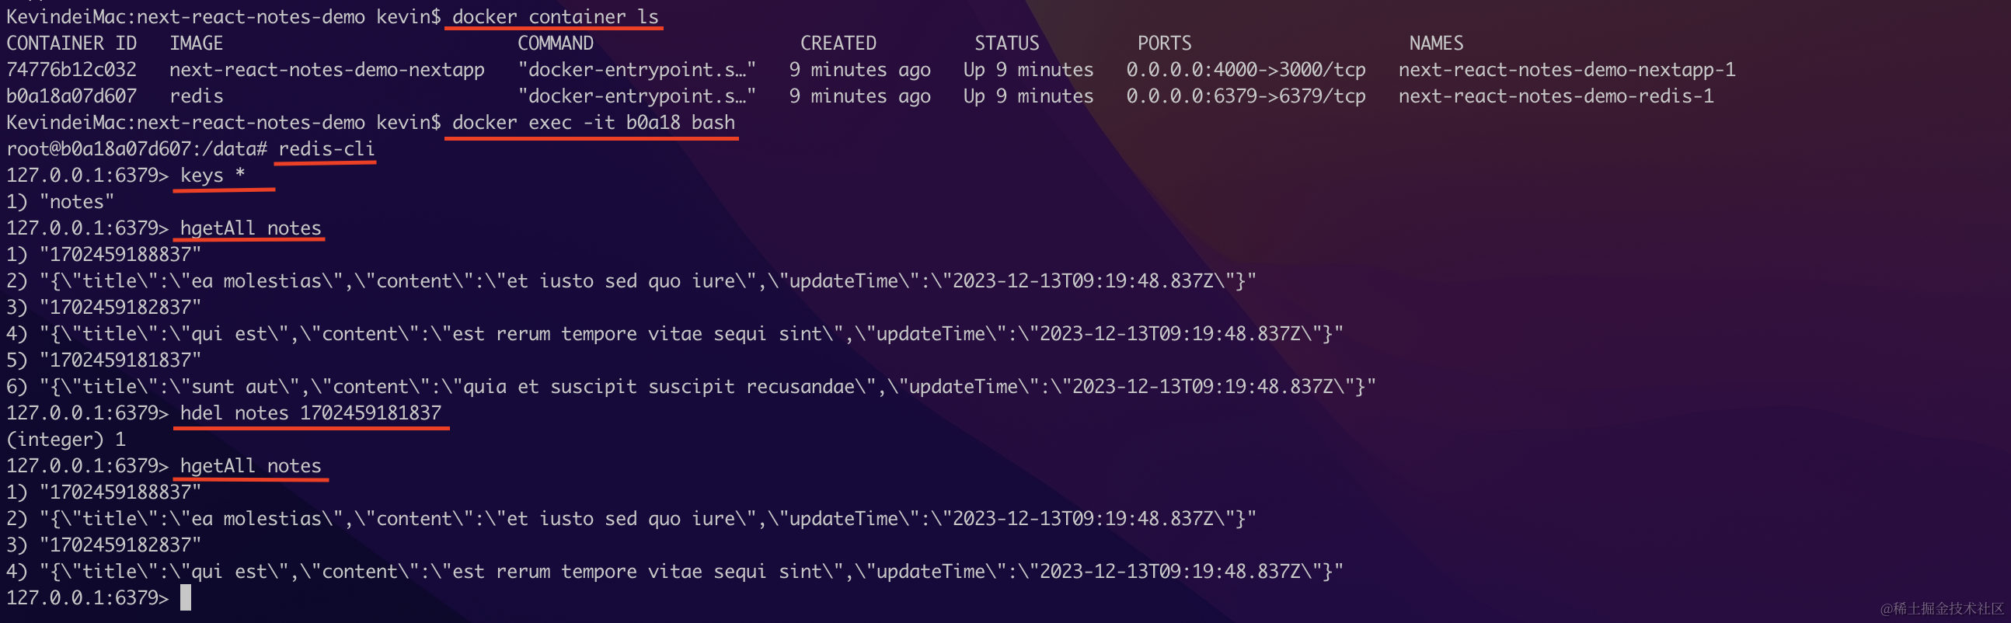Click the 6379->6379/tcp port mapping

pos(1245,96)
